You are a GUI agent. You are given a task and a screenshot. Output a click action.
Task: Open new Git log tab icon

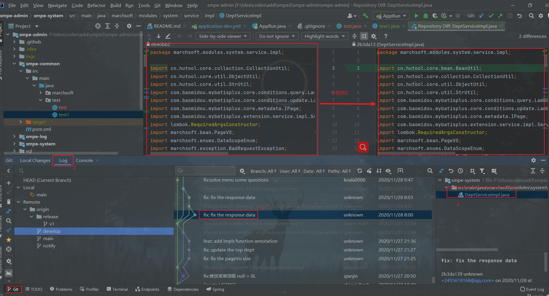click(x=400, y=171)
